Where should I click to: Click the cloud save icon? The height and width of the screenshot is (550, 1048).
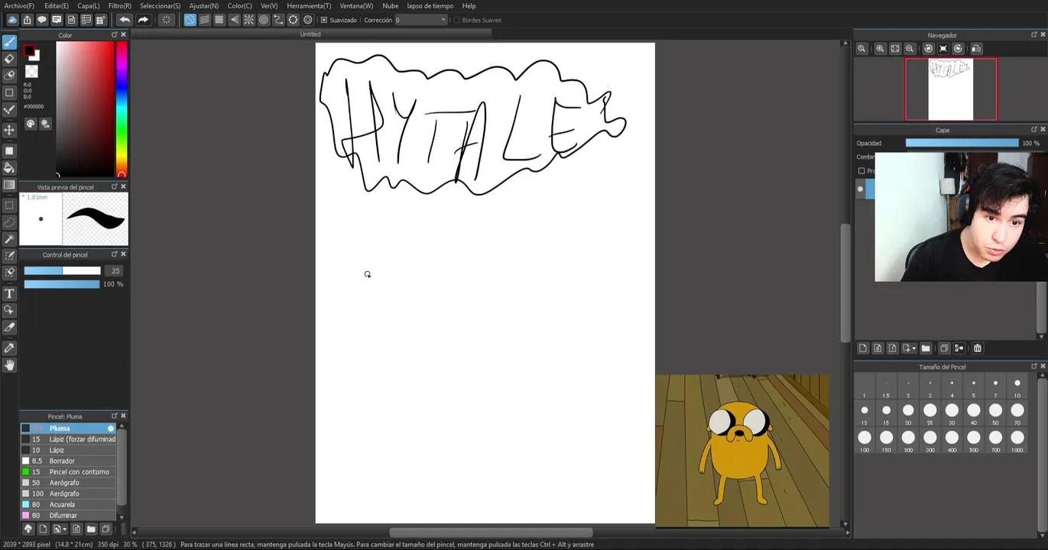[x=12, y=20]
